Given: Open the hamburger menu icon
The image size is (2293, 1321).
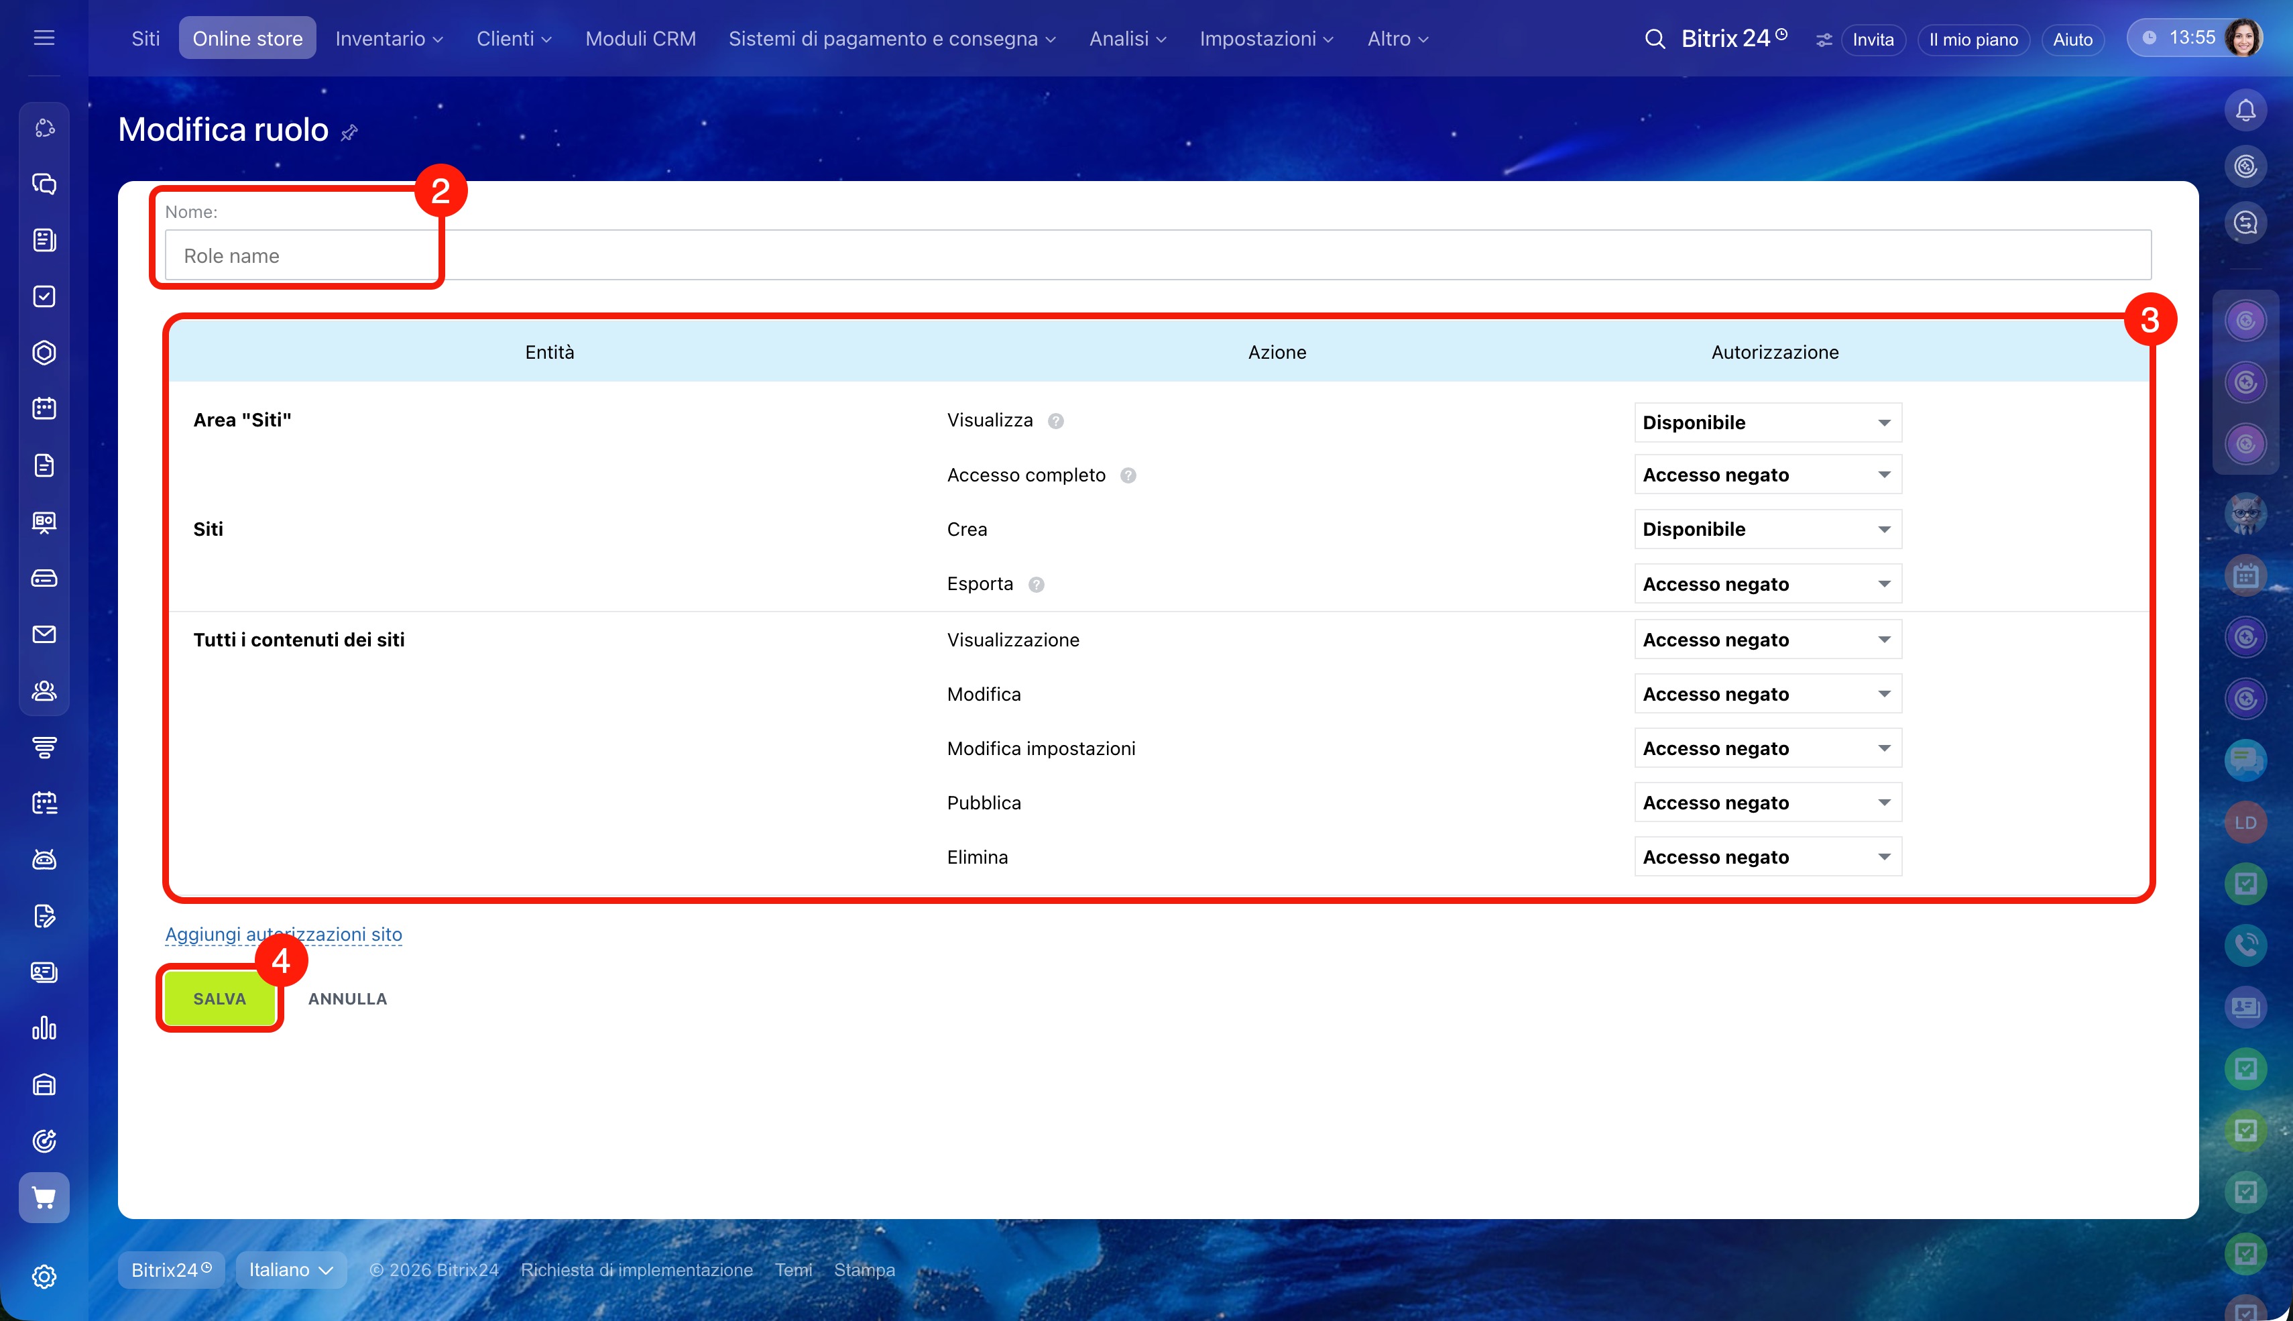Looking at the screenshot, I should [x=44, y=38].
